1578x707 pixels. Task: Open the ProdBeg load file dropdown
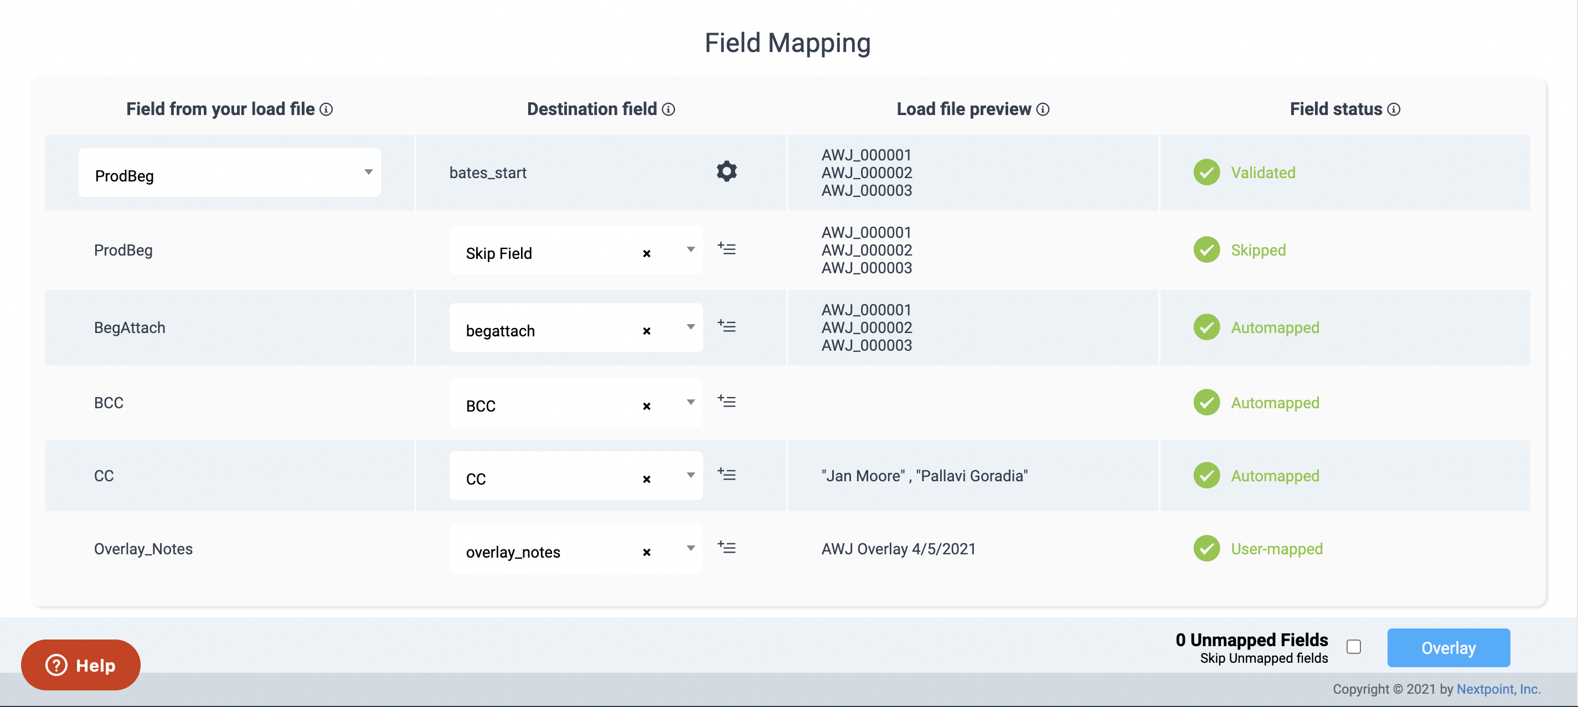coord(230,173)
